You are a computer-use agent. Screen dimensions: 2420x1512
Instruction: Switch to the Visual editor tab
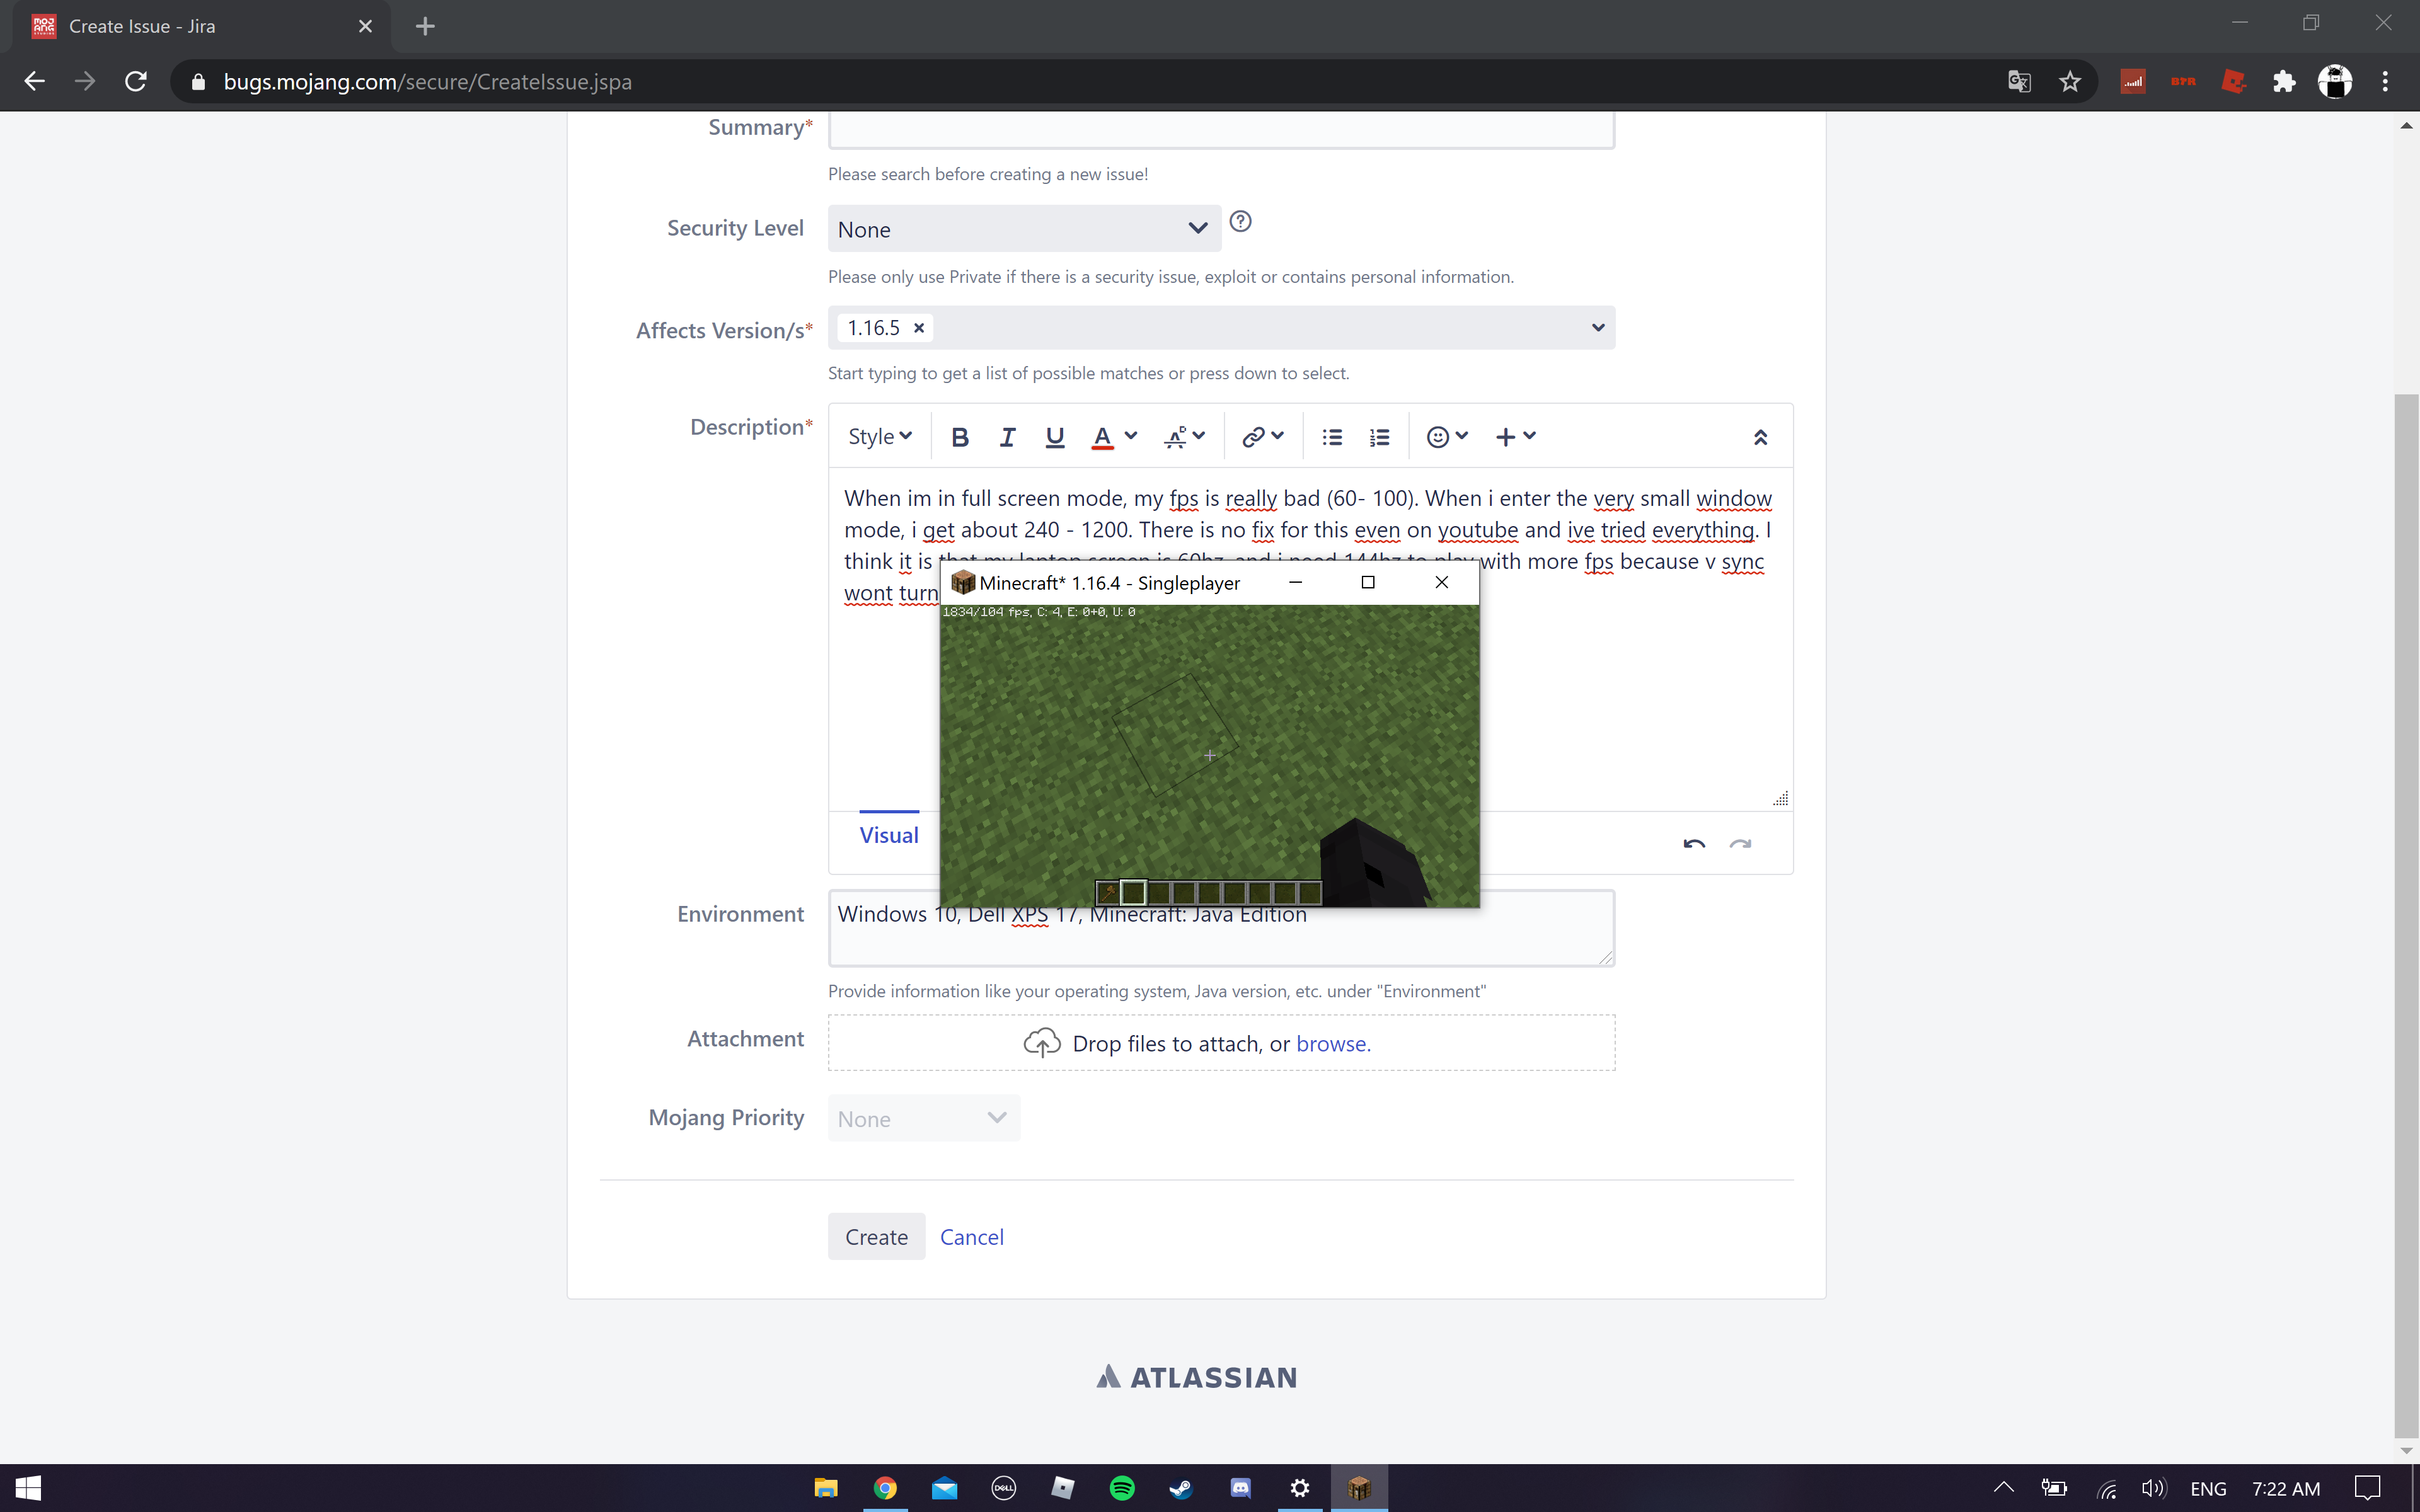coord(888,835)
